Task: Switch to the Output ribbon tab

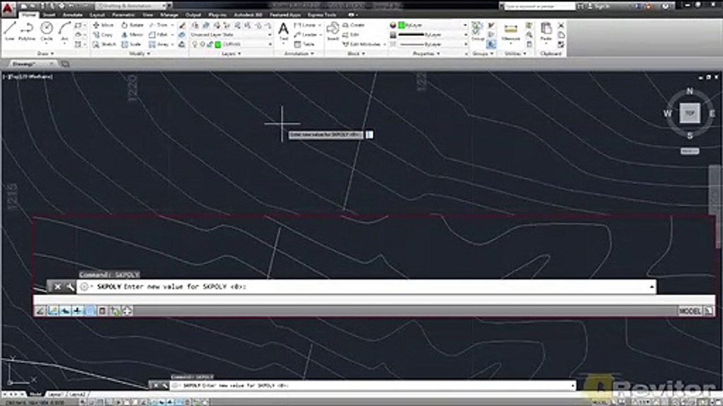Action: point(193,15)
